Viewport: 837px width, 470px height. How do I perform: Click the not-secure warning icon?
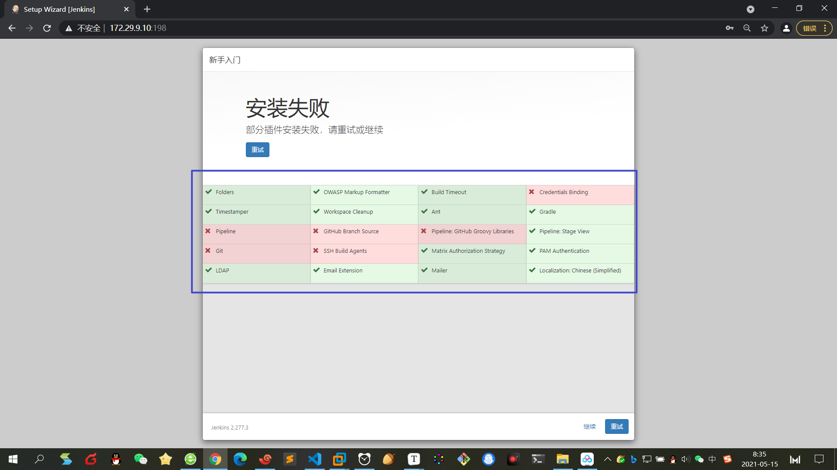pyautogui.click(x=68, y=28)
